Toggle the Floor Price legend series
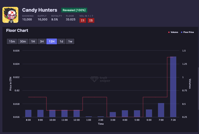 point(187,32)
